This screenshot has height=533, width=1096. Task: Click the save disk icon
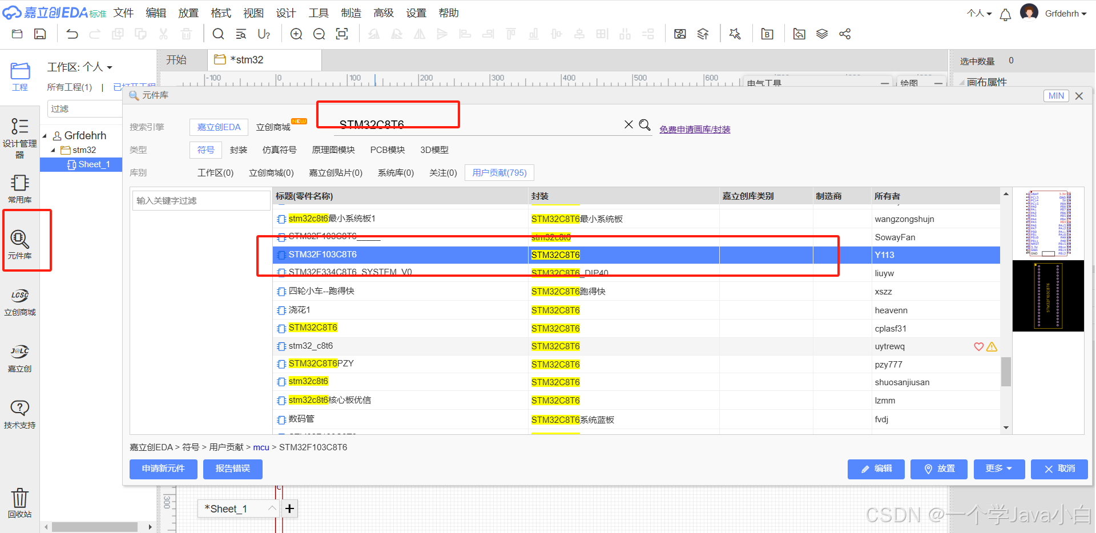point(40,34)
